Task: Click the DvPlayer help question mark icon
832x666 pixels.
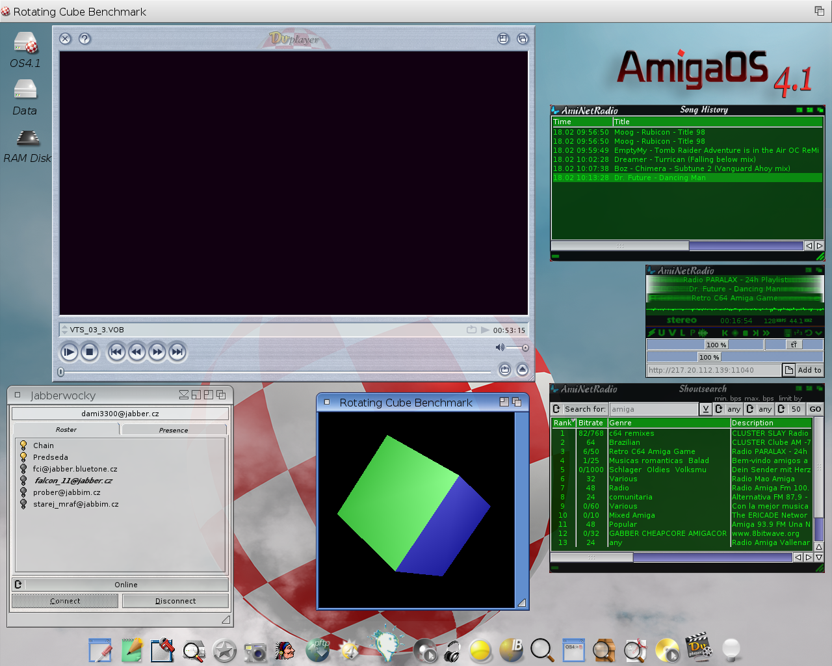Action: tap(84, 38)
